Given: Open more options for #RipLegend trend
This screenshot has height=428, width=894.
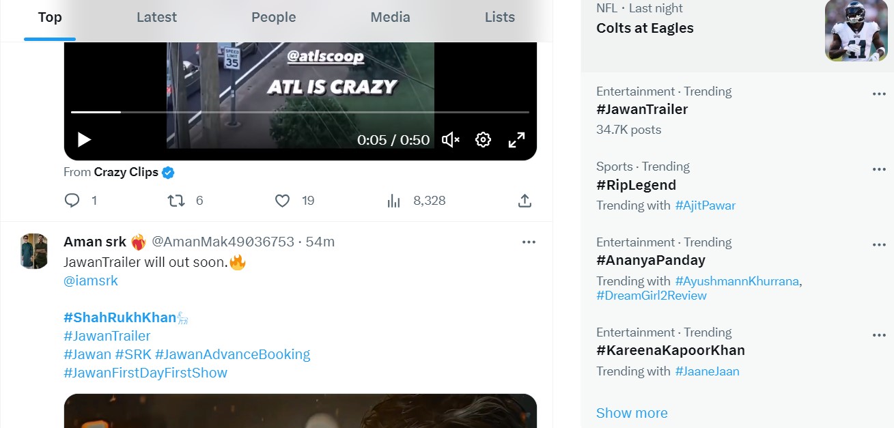Looking at the screenshot, I should coord(879,169).
